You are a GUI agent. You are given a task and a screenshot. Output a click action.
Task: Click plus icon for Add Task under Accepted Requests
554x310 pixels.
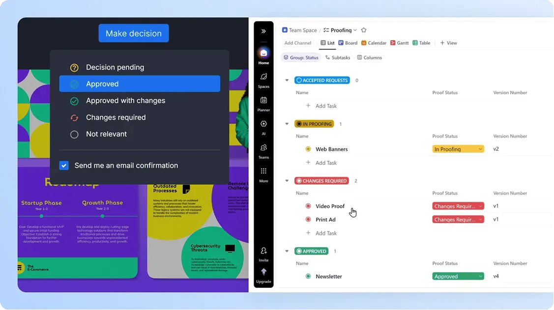tap(308, 106)
